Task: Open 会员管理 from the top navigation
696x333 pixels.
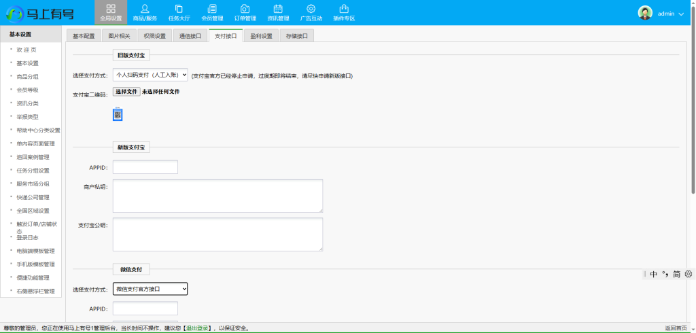Action: point(212,12)
